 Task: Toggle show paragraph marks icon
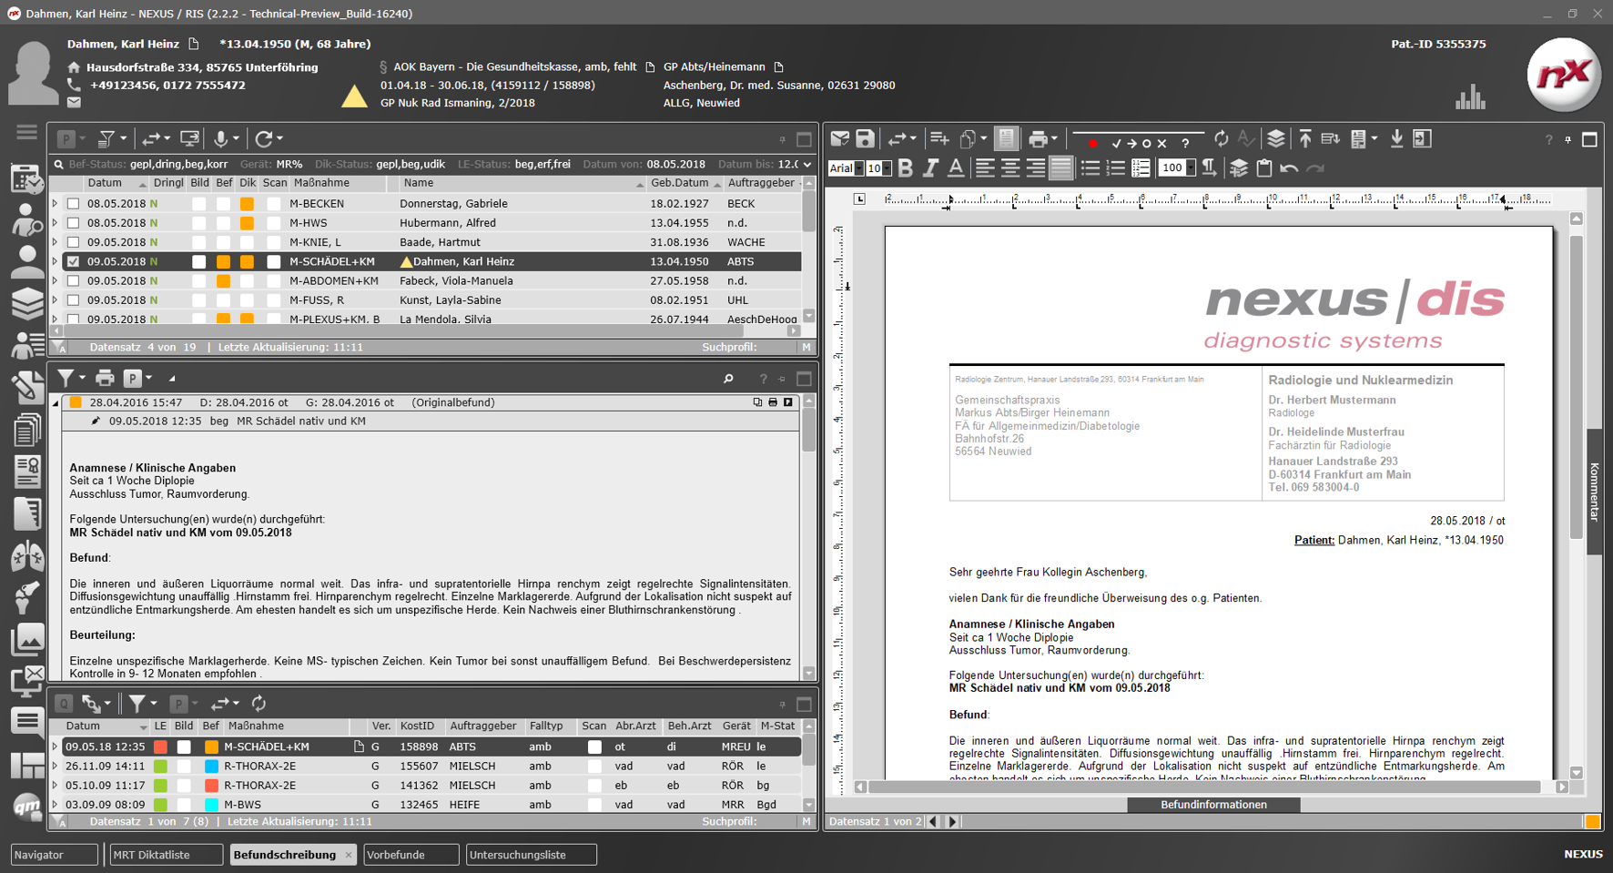(x=1209, y=168)
